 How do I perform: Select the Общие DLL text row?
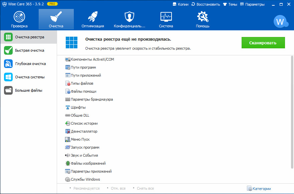click(x=80, y=115)
